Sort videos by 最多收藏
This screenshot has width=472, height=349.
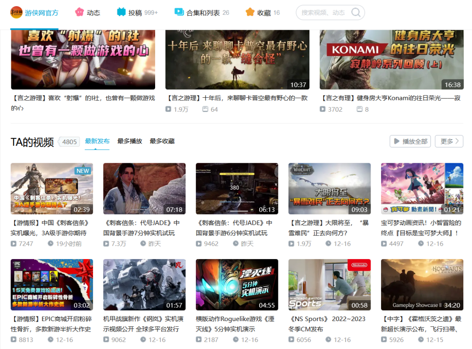click(x=161, y=141)
